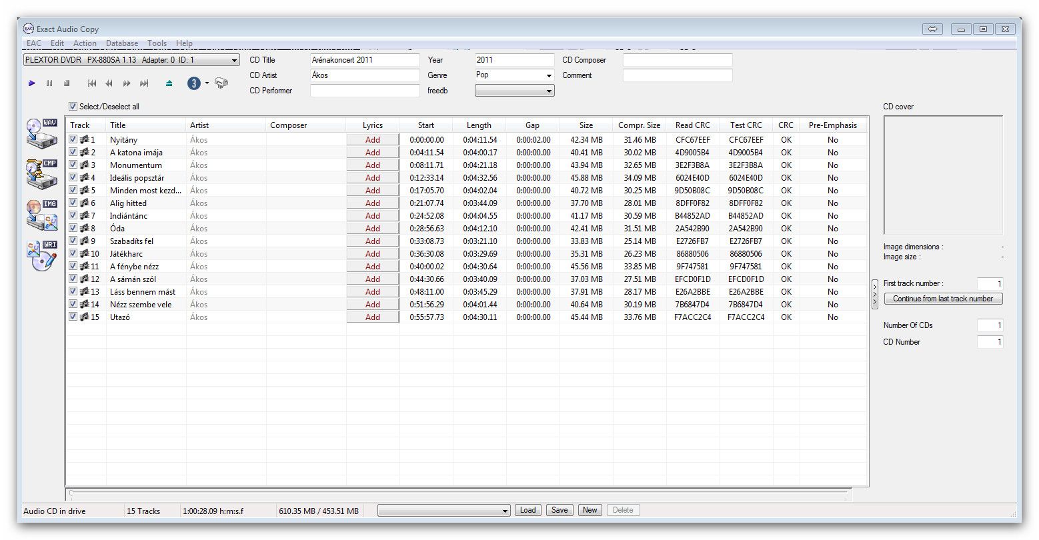Image resolution: width=1039 pixels, height=540 pixels.
Task: Click the First track number field
Action: 990,283
